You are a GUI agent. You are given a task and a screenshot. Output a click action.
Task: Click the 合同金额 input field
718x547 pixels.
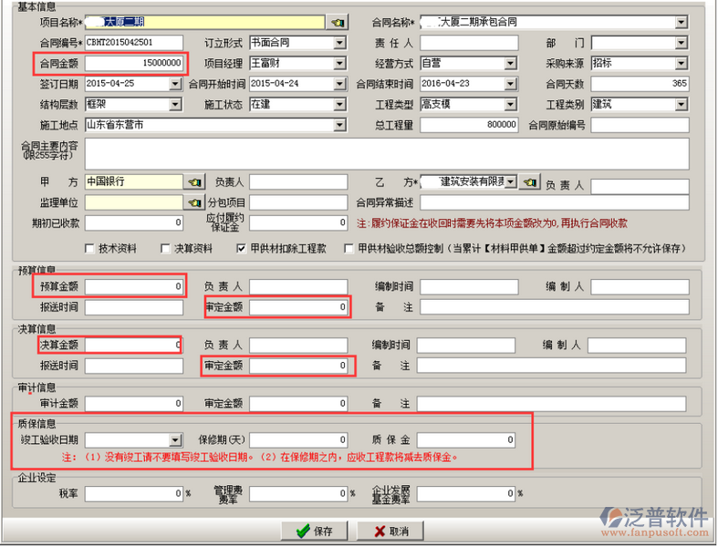134,64
